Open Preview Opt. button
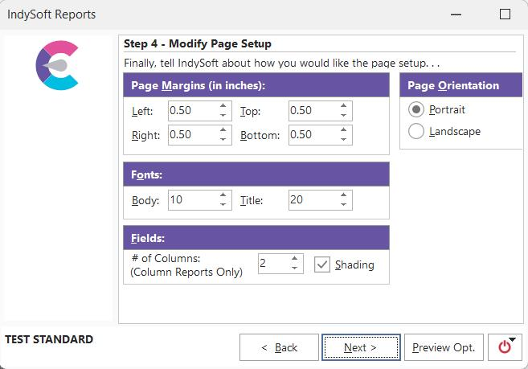 coord(444,347)
